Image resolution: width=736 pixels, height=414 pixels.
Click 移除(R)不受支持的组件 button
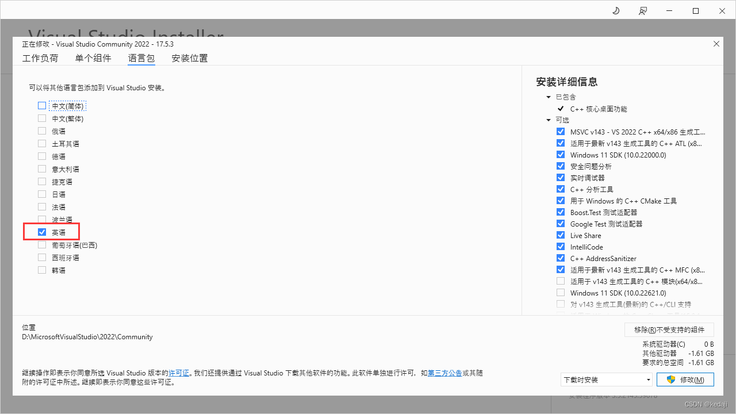point(669,329)
